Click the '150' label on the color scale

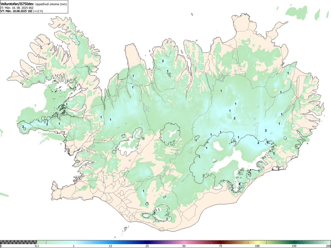(294, 246)
